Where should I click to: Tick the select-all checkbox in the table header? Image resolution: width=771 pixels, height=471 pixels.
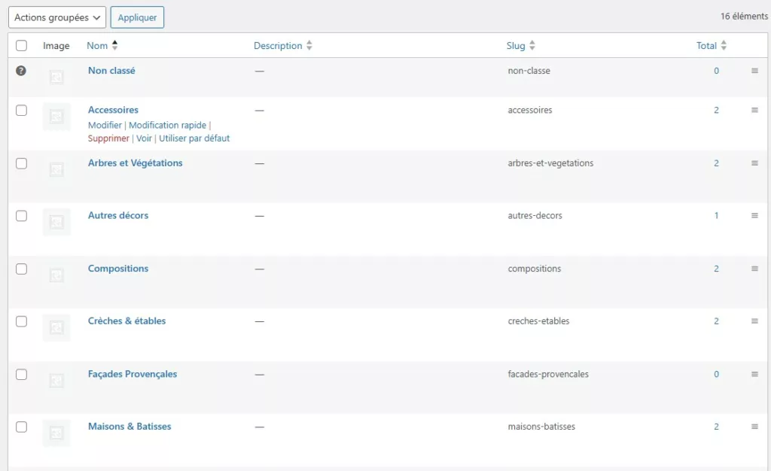tap(21, 46)
